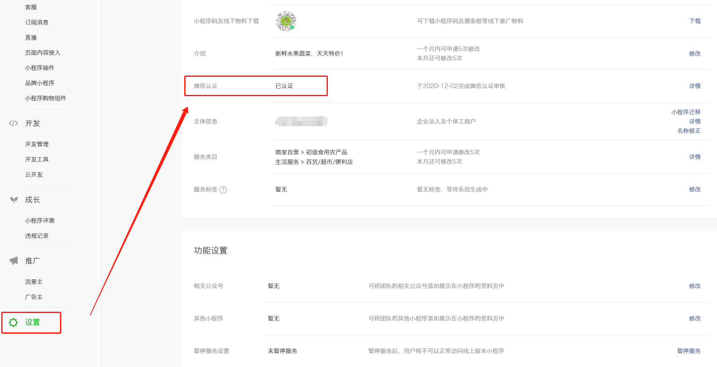Click 修改 link in the 相关公众号 row
717x367 pixels.
(x=695, y=286)
